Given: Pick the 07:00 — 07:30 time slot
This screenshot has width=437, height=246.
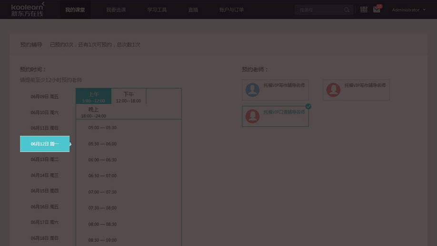Looking at the screenshot, I should coord(102,192).
